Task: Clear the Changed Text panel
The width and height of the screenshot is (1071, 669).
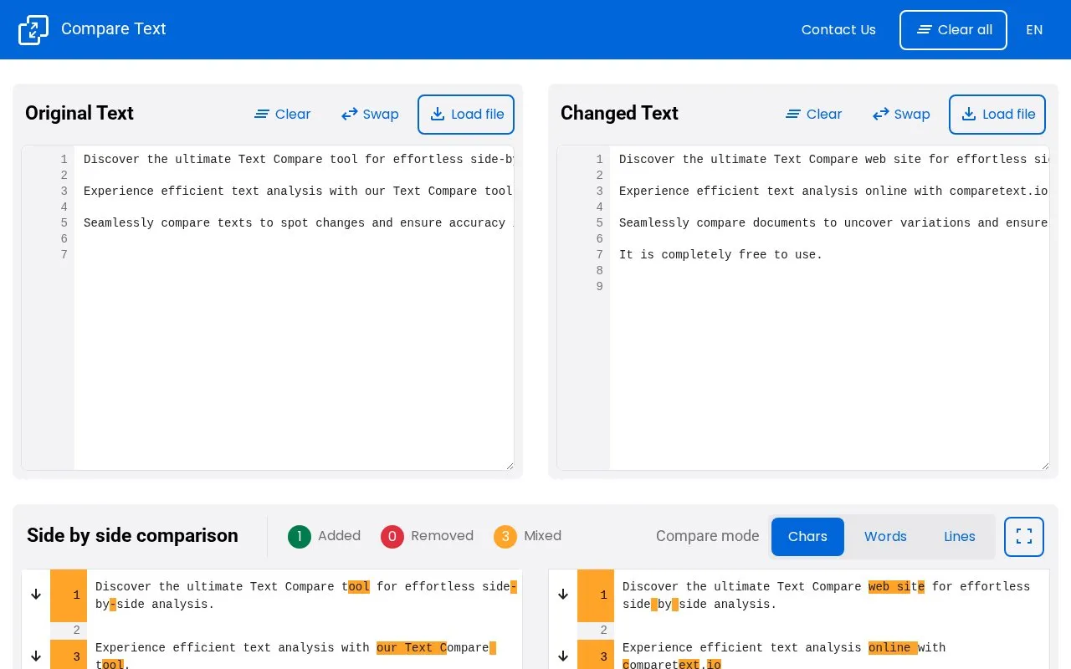Action: coord(814,115)
